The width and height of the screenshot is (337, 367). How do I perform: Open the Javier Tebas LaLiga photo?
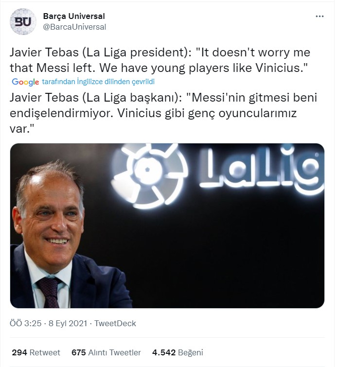167,226
